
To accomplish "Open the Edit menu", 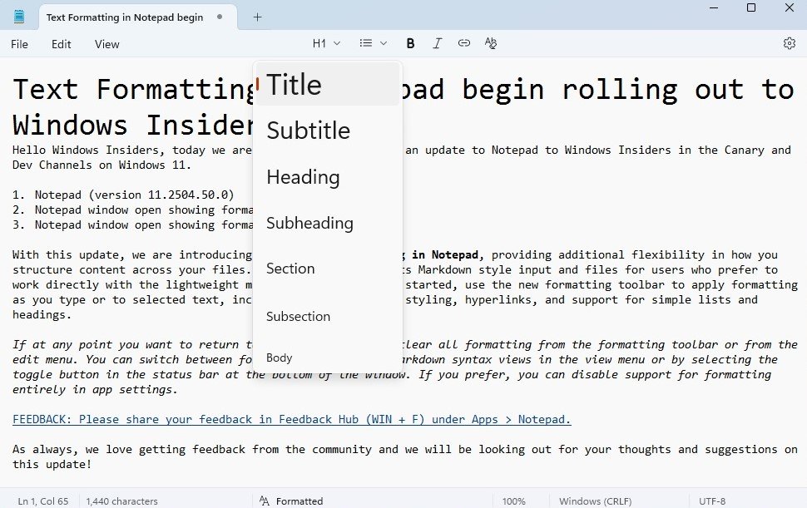I will [62, 44].
